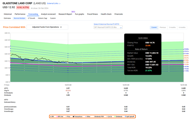Toggle the Cal Qt legend item
The width and height of the screenshot is (190, 121).
click(109, 117)
